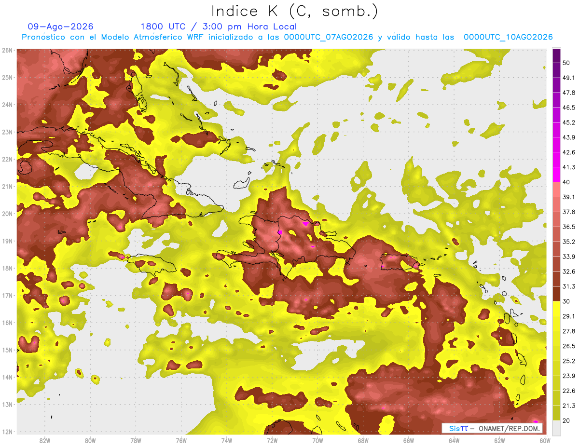The image size is (579, 447).
Task: Click the "70W" longitude axis label
Action: [317, 440]
